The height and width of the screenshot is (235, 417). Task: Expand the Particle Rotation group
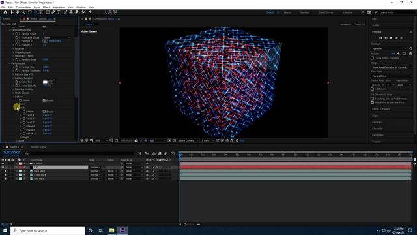(x=13, y=78)
